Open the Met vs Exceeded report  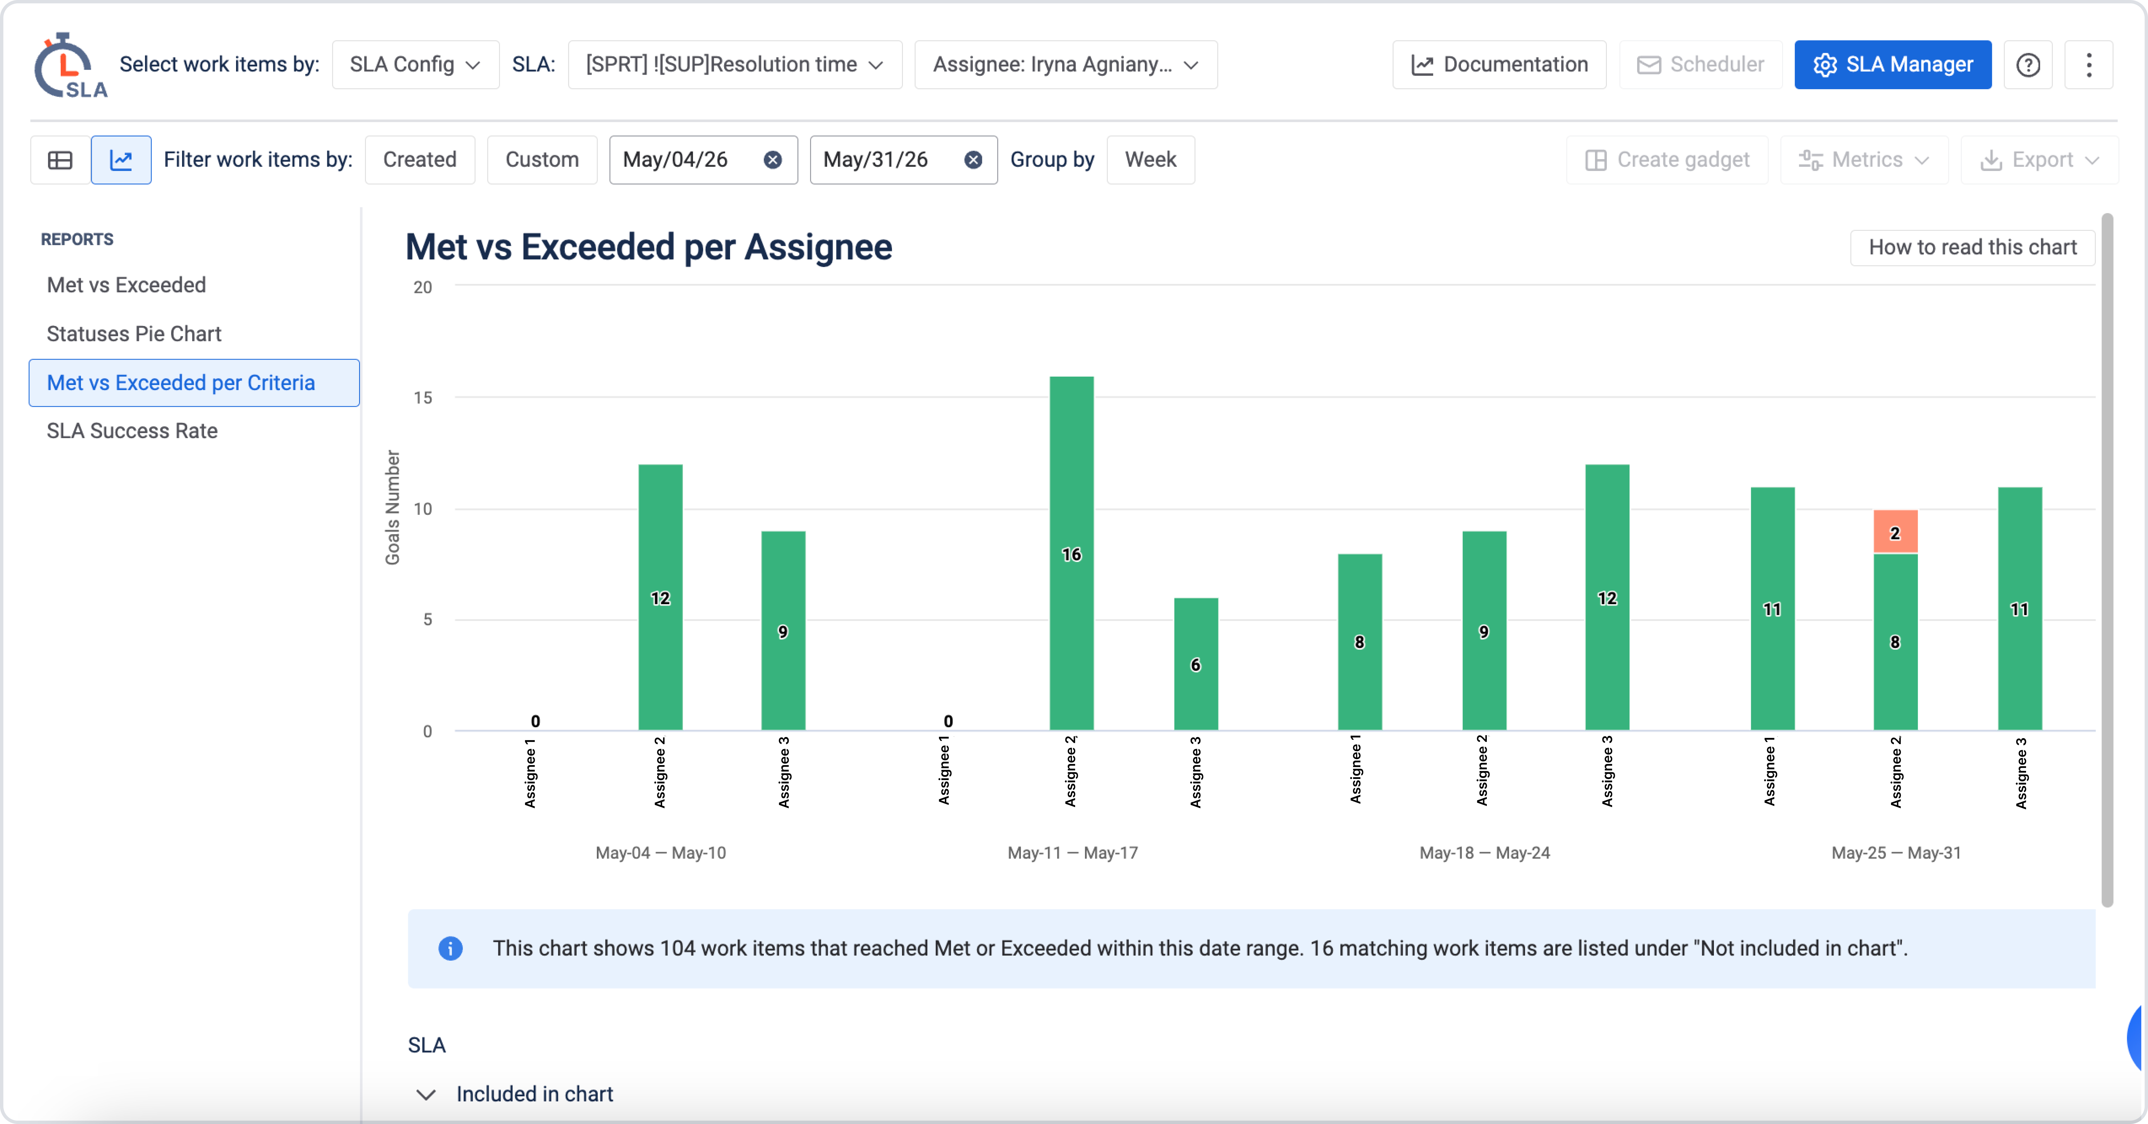point(126,285)
